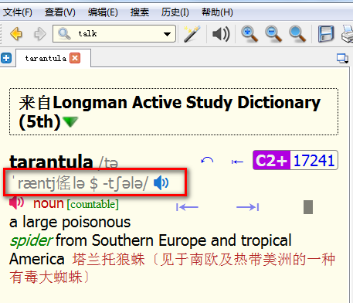Screen dimensions: 353x303
Task: Zoom in with the plus magnifier
Action: (249, 34)
